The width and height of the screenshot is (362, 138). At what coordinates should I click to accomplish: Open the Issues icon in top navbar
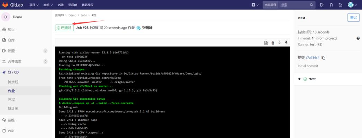coord(322,5)
